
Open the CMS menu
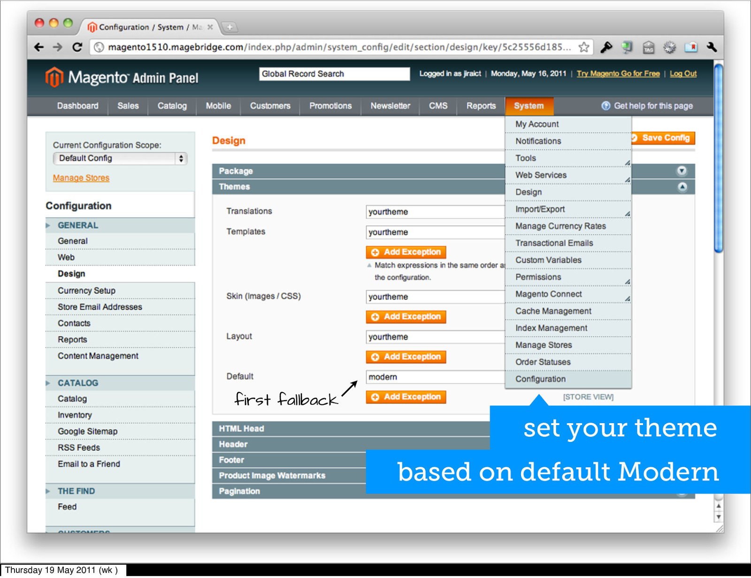coord(438,106)
